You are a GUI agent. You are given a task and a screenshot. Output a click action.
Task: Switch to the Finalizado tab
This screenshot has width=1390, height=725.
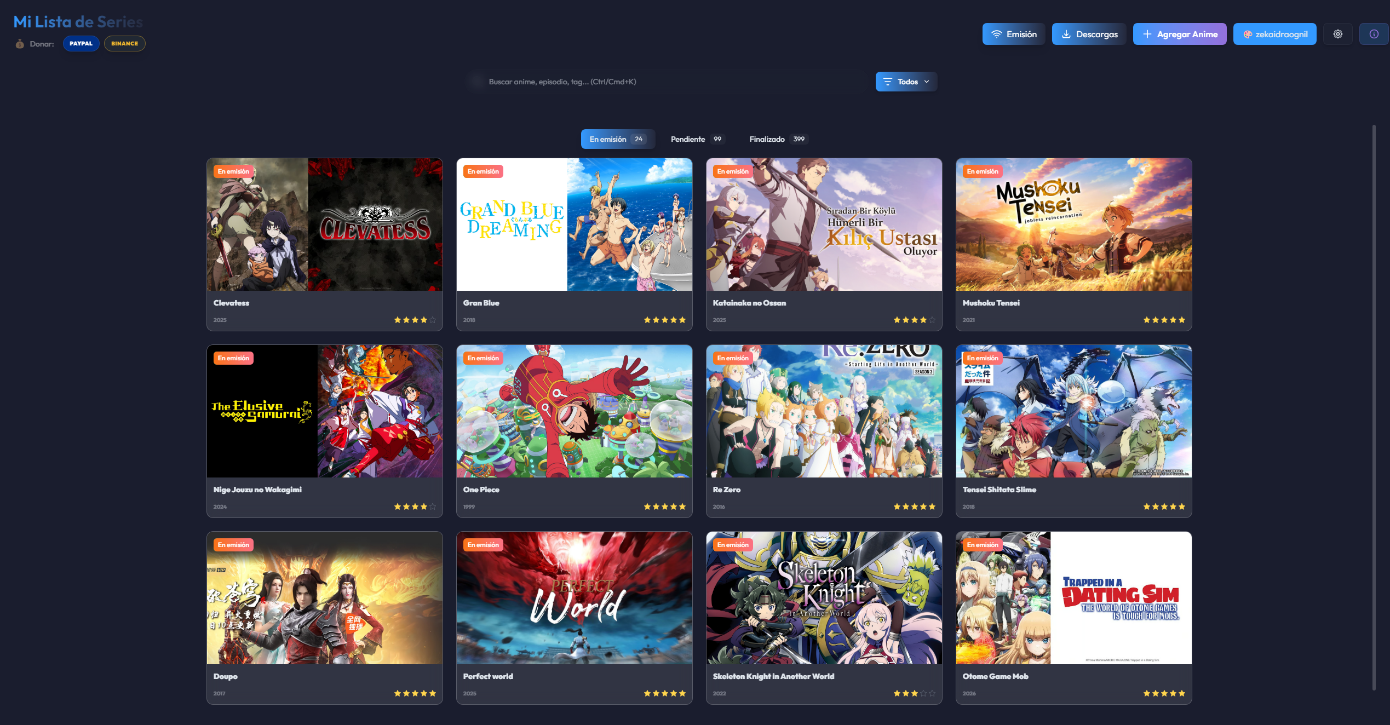(778, 139)
